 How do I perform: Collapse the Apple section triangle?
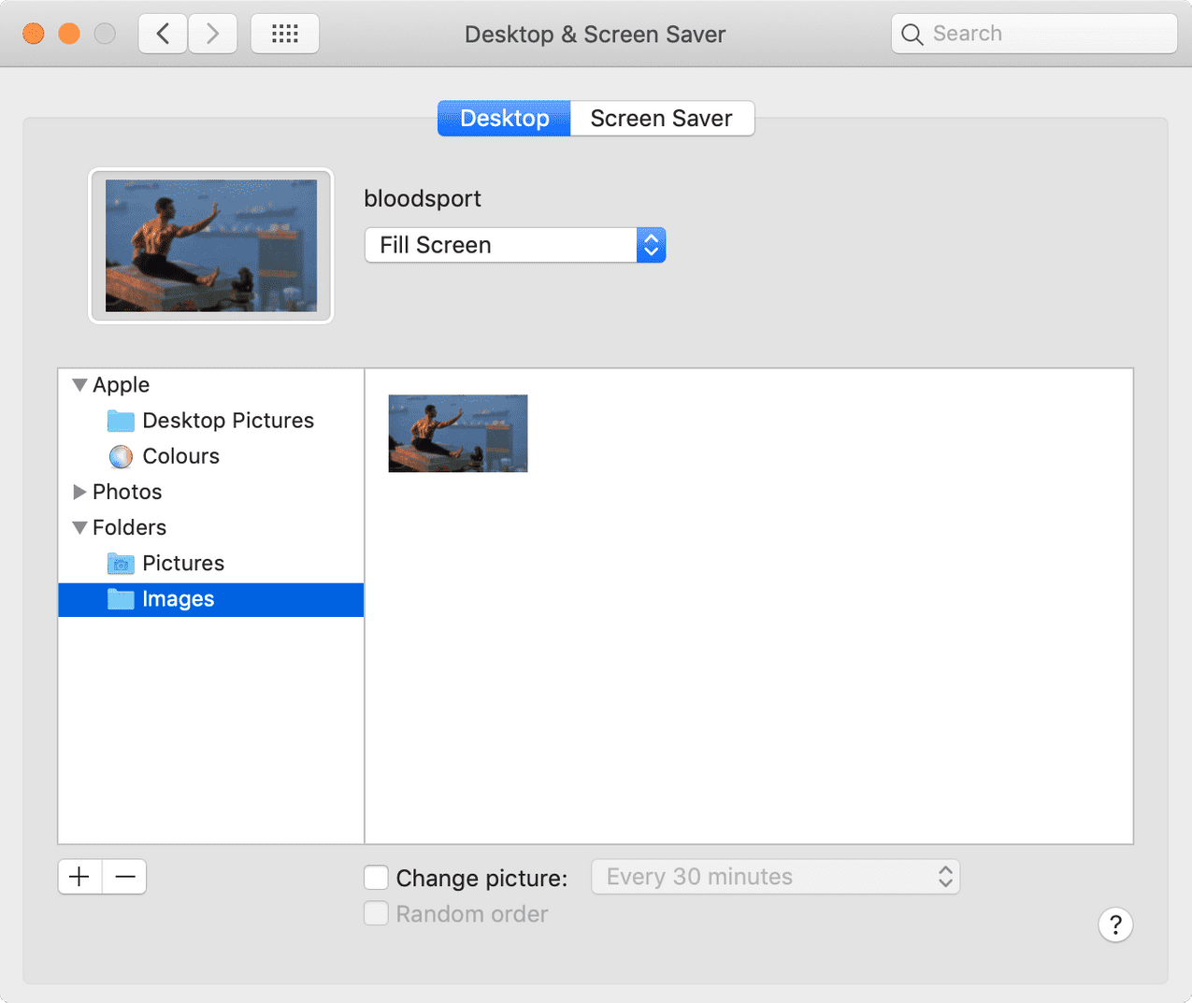pos(79,384)
